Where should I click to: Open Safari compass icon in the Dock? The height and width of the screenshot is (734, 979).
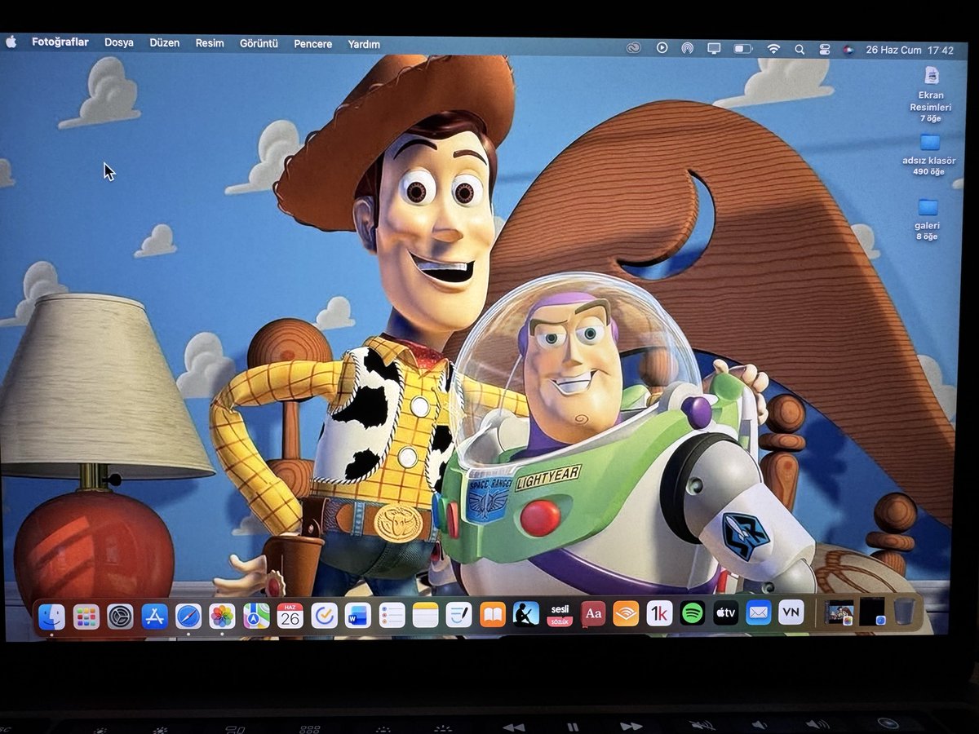pyautogui.click(x=188, y=616)
